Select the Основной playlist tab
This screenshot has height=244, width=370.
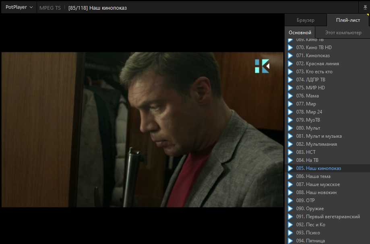300,33
